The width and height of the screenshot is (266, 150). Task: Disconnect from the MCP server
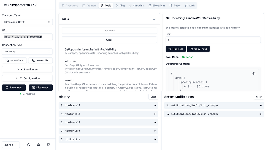coord(40,88)
